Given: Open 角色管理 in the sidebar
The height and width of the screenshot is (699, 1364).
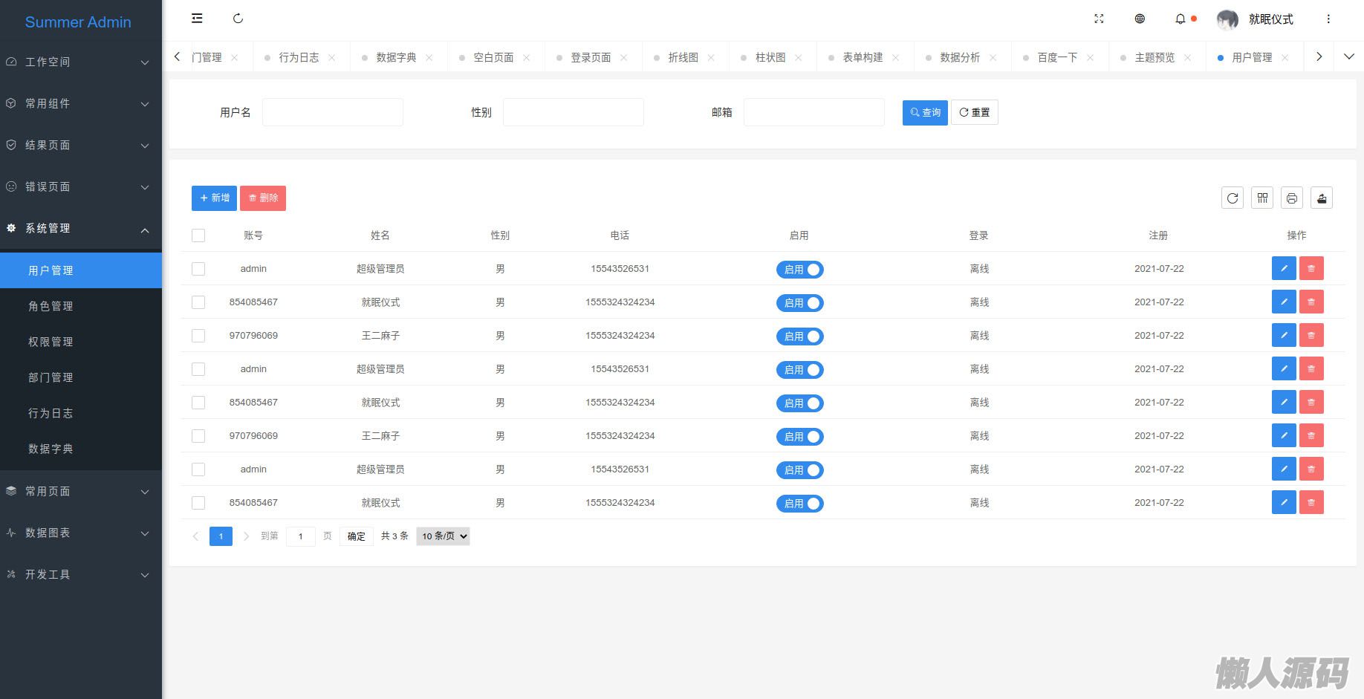Looking at the screenshot, I should [51, 306].
